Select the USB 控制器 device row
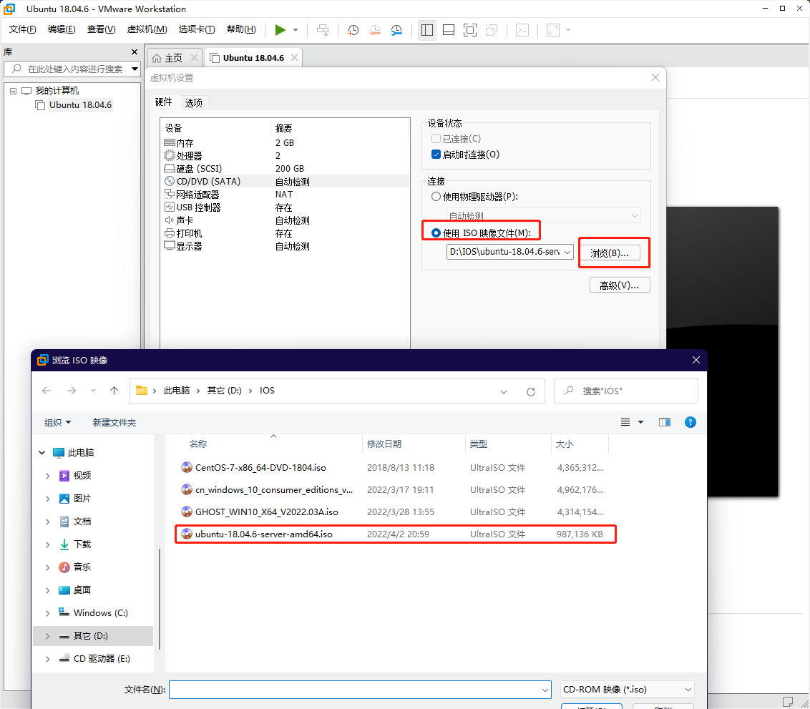The height and width of the screenshot is (709, 810). 286,207
